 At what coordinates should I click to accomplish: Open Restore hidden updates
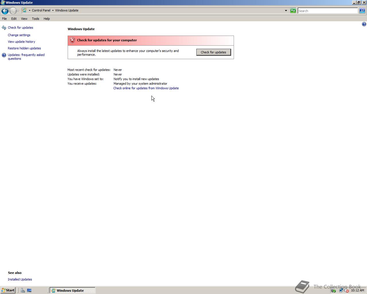tap(24, 48)
